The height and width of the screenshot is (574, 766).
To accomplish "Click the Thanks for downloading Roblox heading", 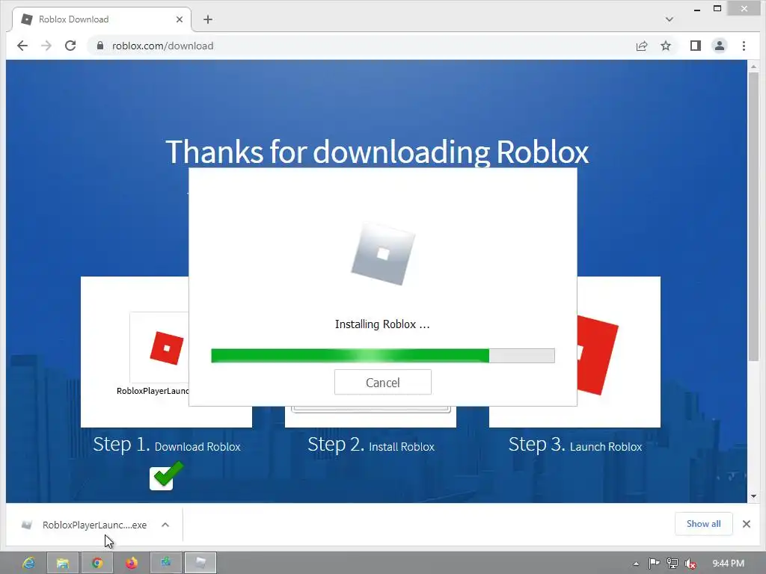I will tap(377, 152).
